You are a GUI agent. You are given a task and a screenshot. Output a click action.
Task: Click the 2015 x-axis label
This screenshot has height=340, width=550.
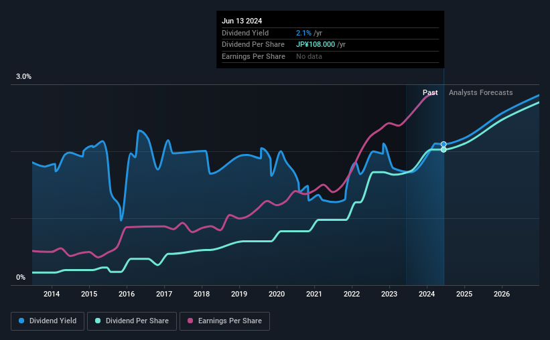[89, 294]
